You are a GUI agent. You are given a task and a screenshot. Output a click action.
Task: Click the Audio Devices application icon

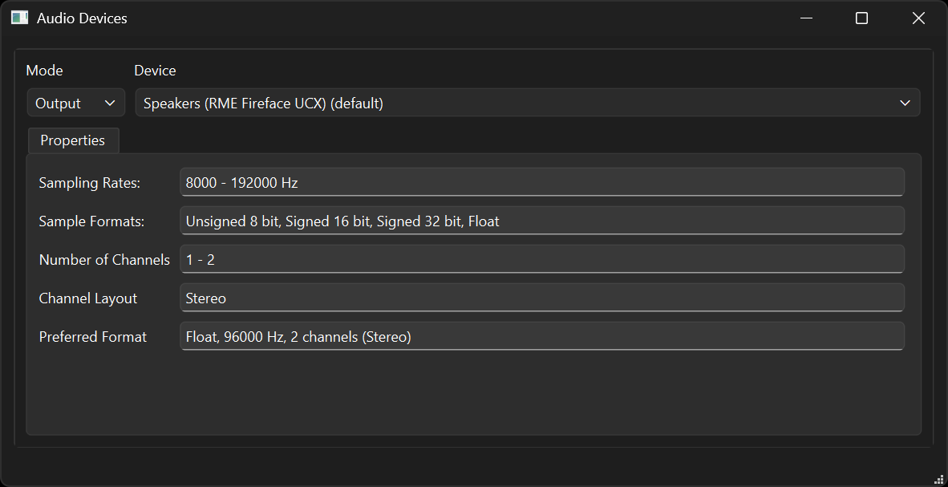pyautogui.click(x=18, y=17)
